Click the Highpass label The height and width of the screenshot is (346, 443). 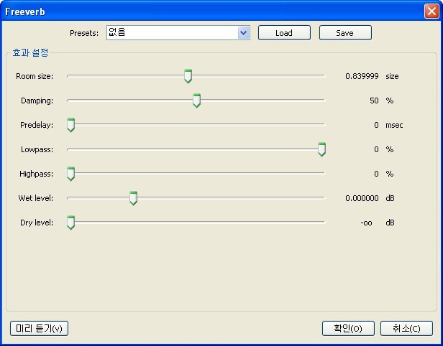pos(36,174)
